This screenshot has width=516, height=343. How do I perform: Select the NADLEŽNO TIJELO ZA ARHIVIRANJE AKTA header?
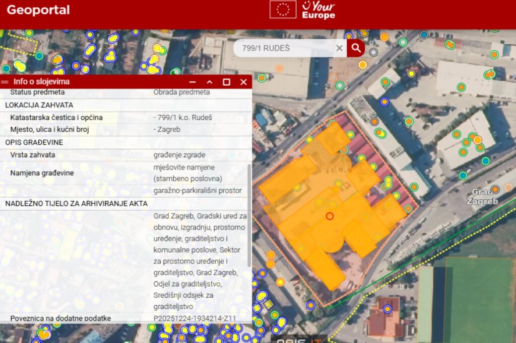76,204
